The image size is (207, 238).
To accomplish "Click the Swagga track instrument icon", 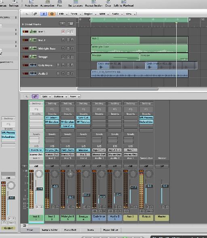I will [x=33, y=57].
